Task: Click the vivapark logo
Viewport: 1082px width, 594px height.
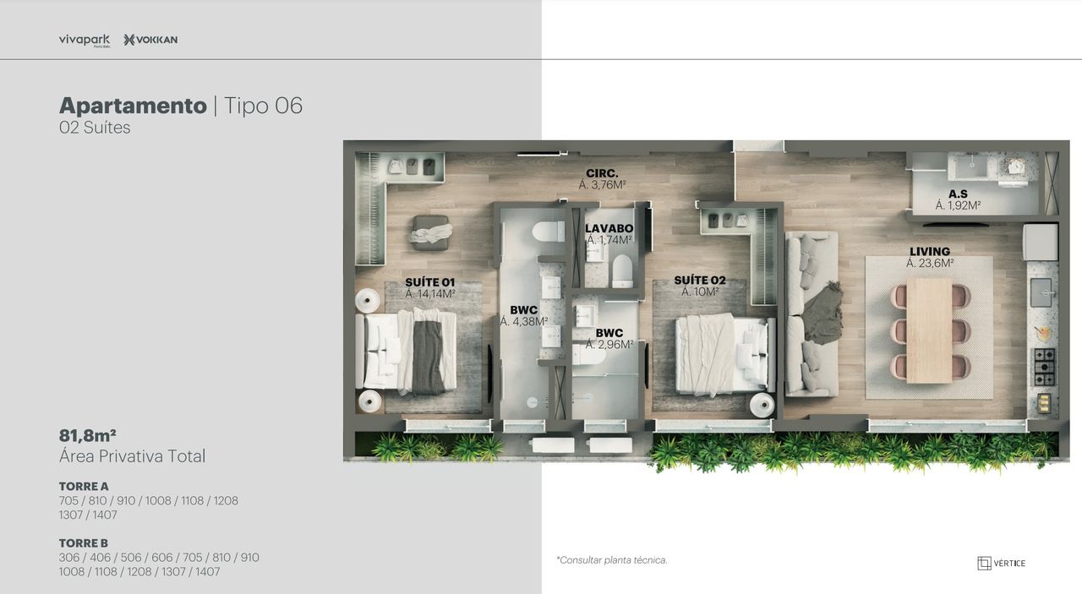Action: [x=85, y=40]
